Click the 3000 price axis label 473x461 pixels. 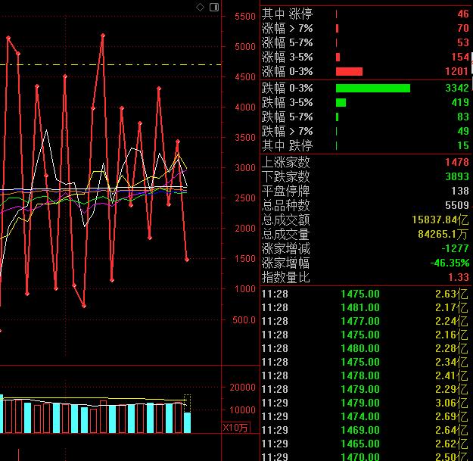click(x=245, y=168)
